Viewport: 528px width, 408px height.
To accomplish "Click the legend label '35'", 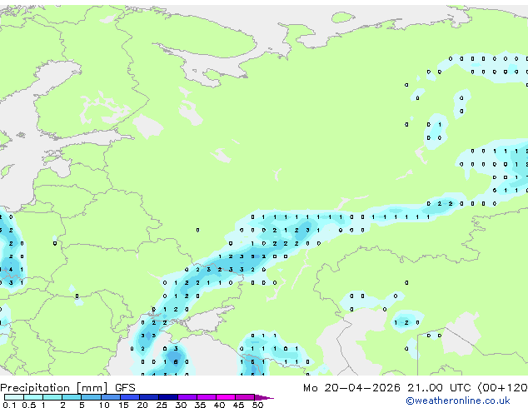I will 200,405.
